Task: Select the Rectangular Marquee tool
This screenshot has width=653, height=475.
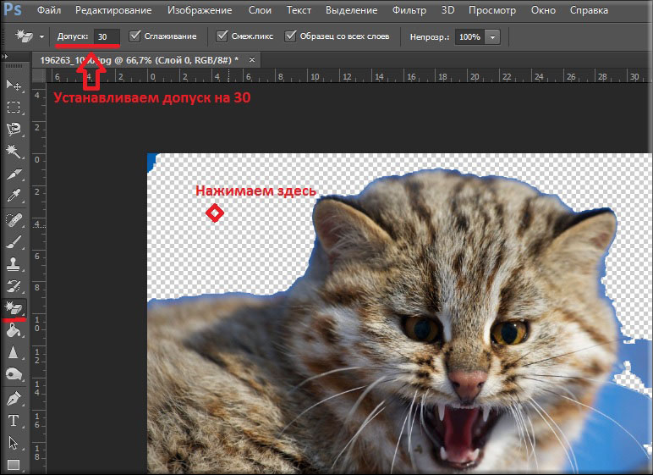Action: (x=14, y=108)
